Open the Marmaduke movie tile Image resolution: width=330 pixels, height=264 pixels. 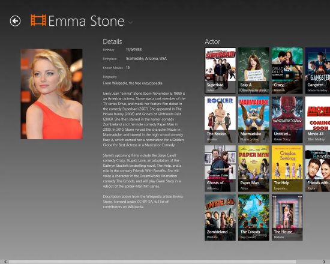[254, 119]
